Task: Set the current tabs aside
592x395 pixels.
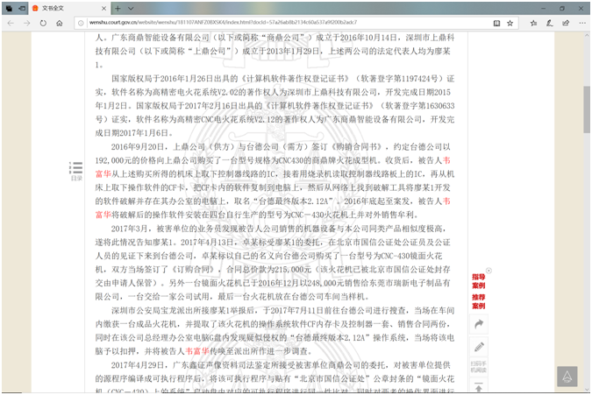Action: point(22,8)
